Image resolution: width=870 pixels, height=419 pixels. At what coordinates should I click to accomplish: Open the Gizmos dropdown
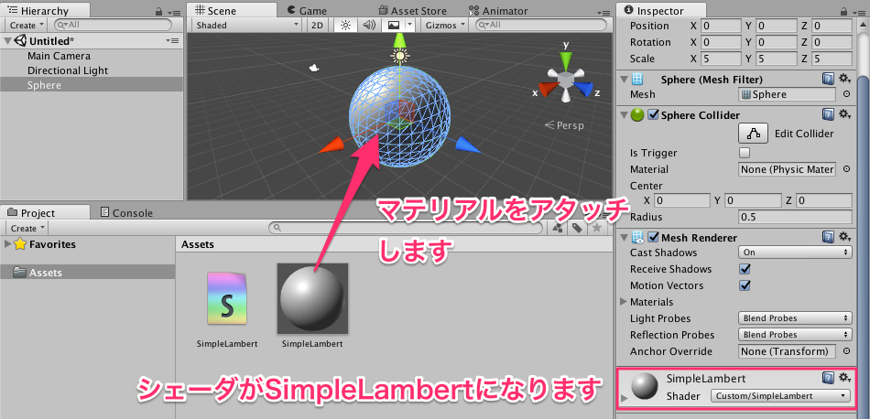pos(444,25)
